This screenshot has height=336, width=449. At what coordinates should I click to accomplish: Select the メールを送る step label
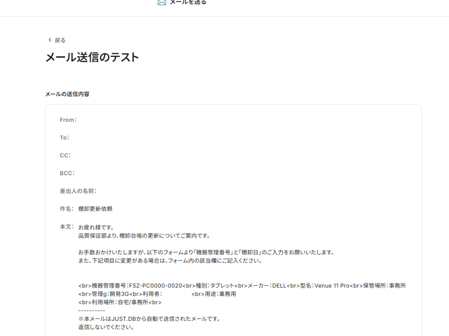point(188,3)
